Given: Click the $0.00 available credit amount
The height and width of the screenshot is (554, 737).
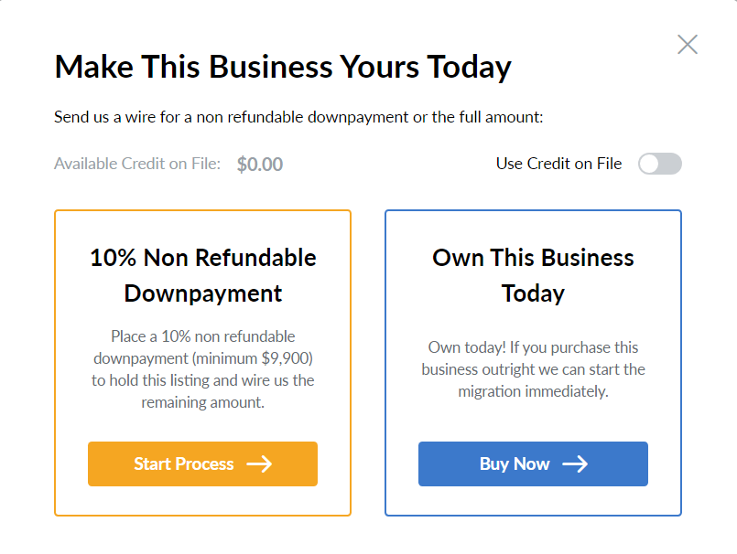Looking at the screenshot, I should [x=259, y=164].
